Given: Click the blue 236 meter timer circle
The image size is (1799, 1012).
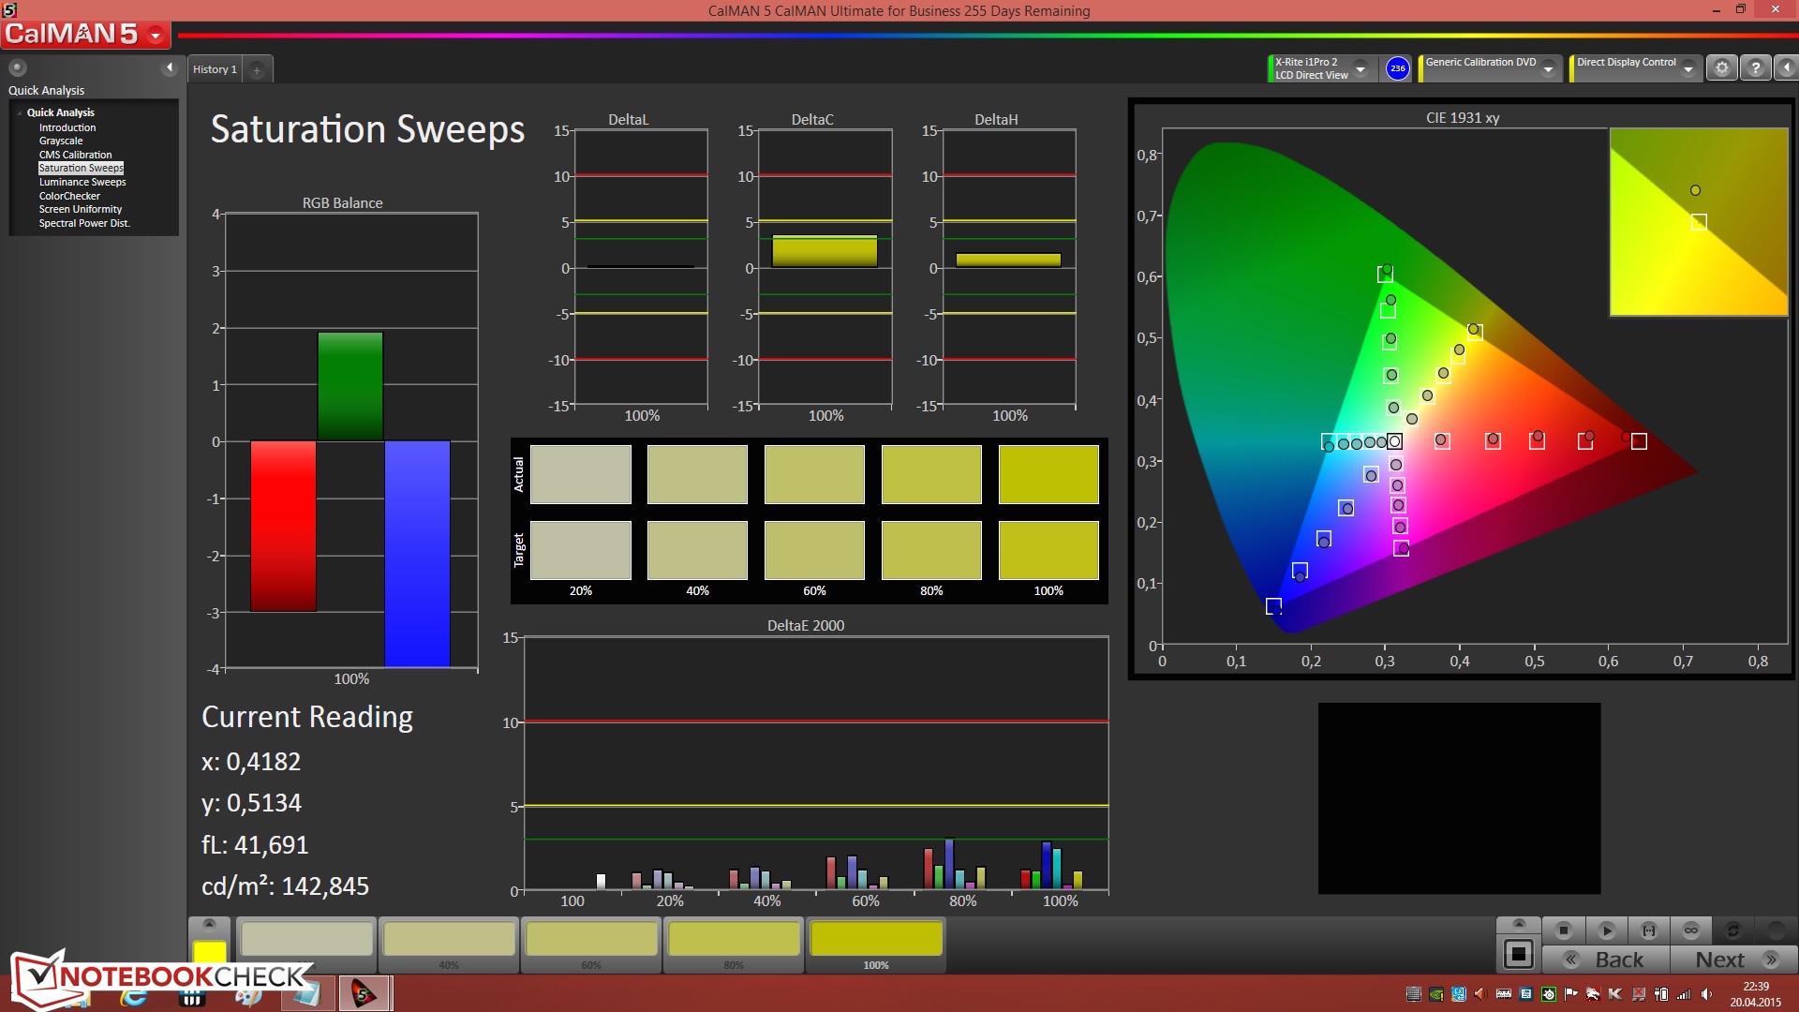Looking at the screenshot, I should tap(1397, 68).
